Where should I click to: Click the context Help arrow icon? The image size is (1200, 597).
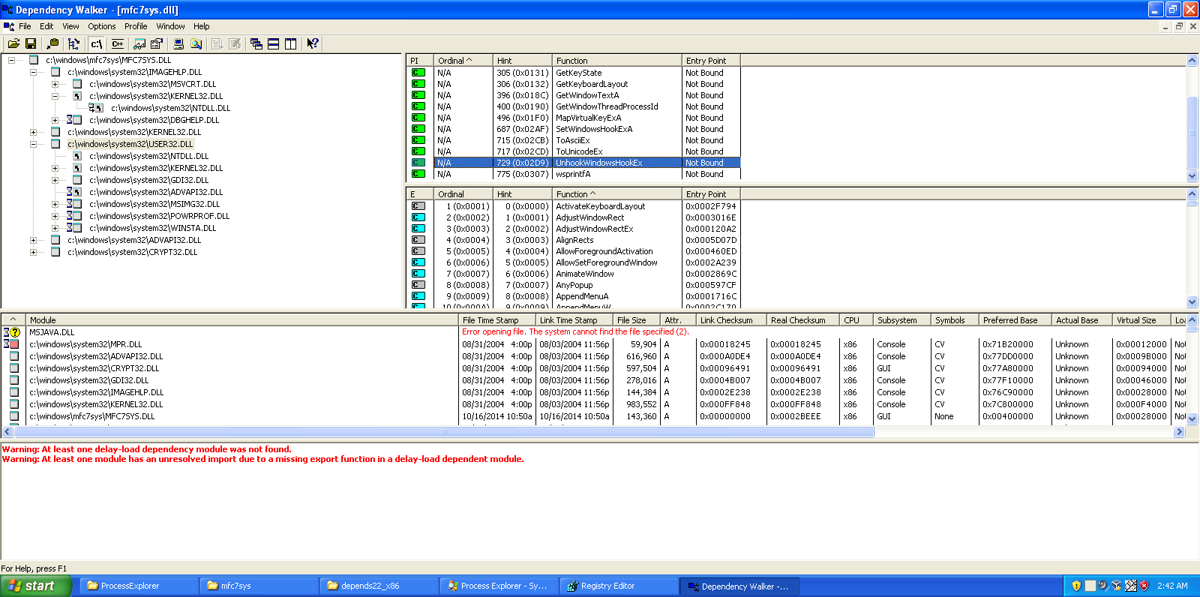[313, 43]
